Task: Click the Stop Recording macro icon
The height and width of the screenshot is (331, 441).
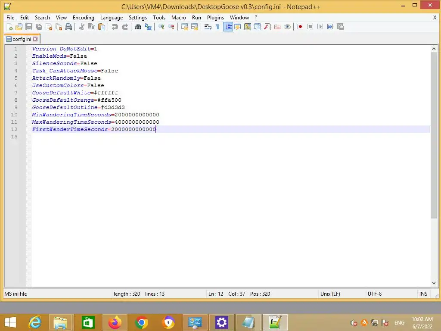Action: click(x=310, y=27)
